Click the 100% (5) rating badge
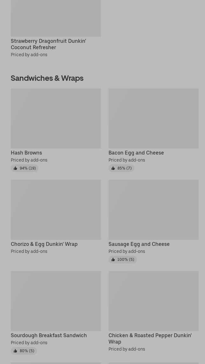The width and height of the screenshot is (205, 364). point(123,260)
